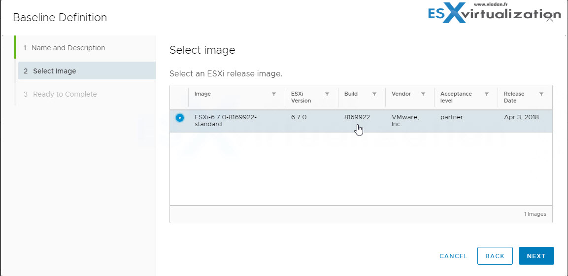The height and width of the screenshot is (276, 568).
Task: Sort by the Acceptance level header
Action: [x=456, y=97]
